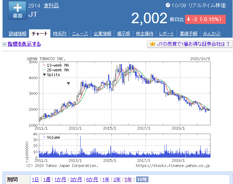View the 株主優待 tab
Viewport: 233px width, 184px height.
(x=144, y=34)
